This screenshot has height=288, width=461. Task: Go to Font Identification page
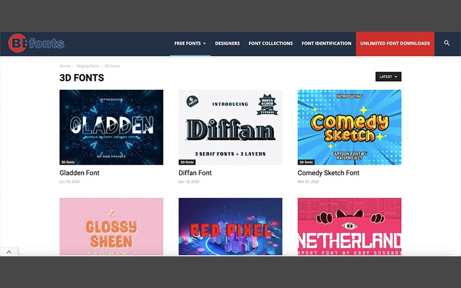(x=326, y=44)
